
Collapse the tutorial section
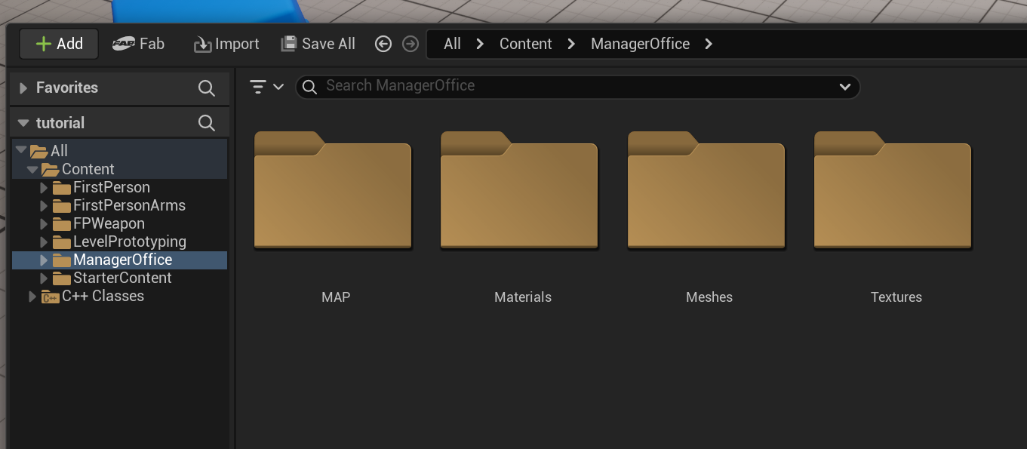coord(23,123)
